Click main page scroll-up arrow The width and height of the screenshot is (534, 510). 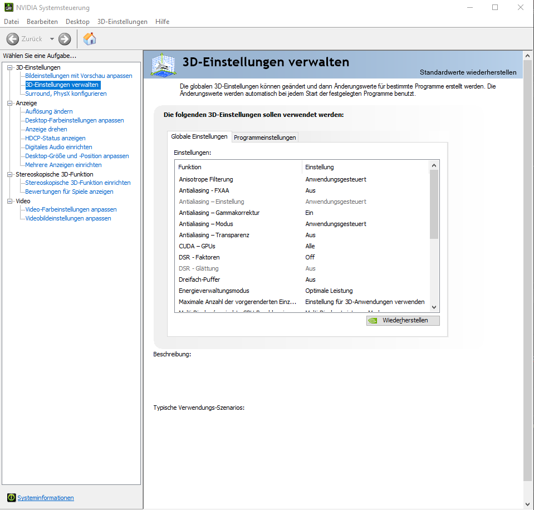(527, 56)
